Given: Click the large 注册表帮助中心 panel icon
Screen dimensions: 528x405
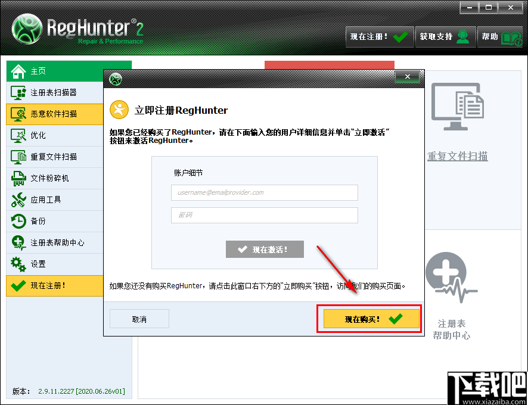Looking at the screenshot, I should pyautogui.click(x=451, y=277).
